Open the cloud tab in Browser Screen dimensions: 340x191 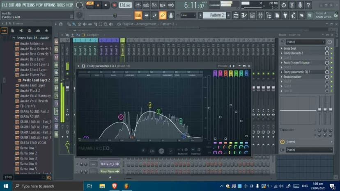[38, 31]
